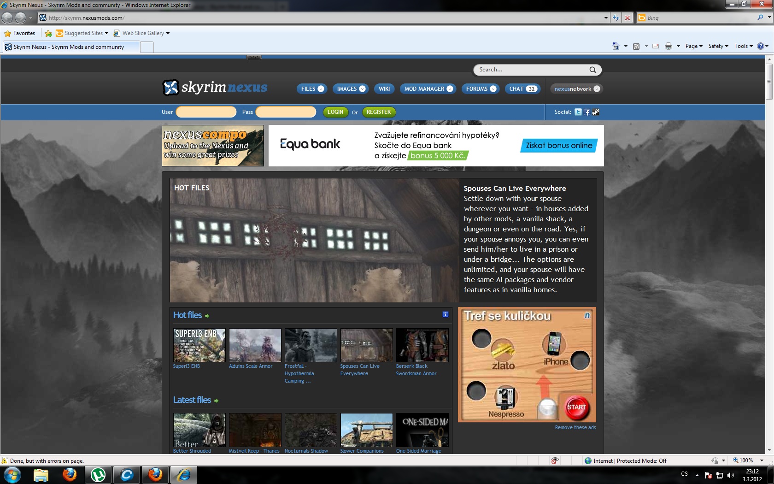Click the User name input field
This screenshot has width=774, height=484.
pyautogui.click(x=206, y=112)
